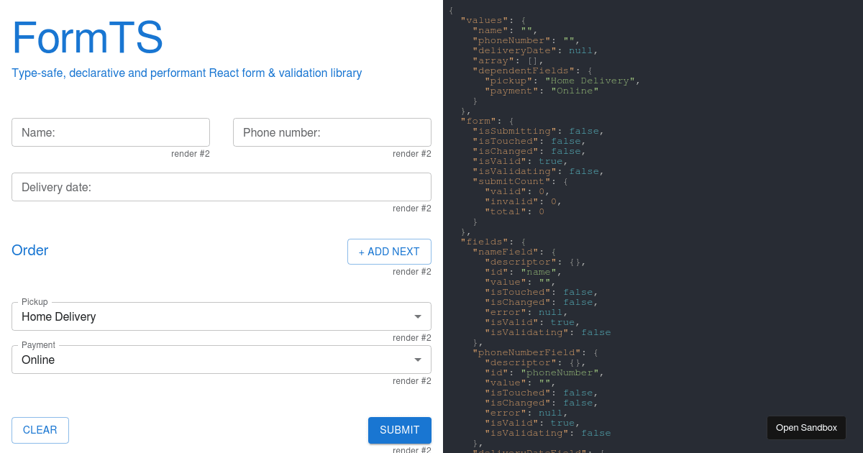Click the render #2 label below Name field
The height and width of the screenshot is (453, 863).
pyautogui.click(x=190, y=153)
